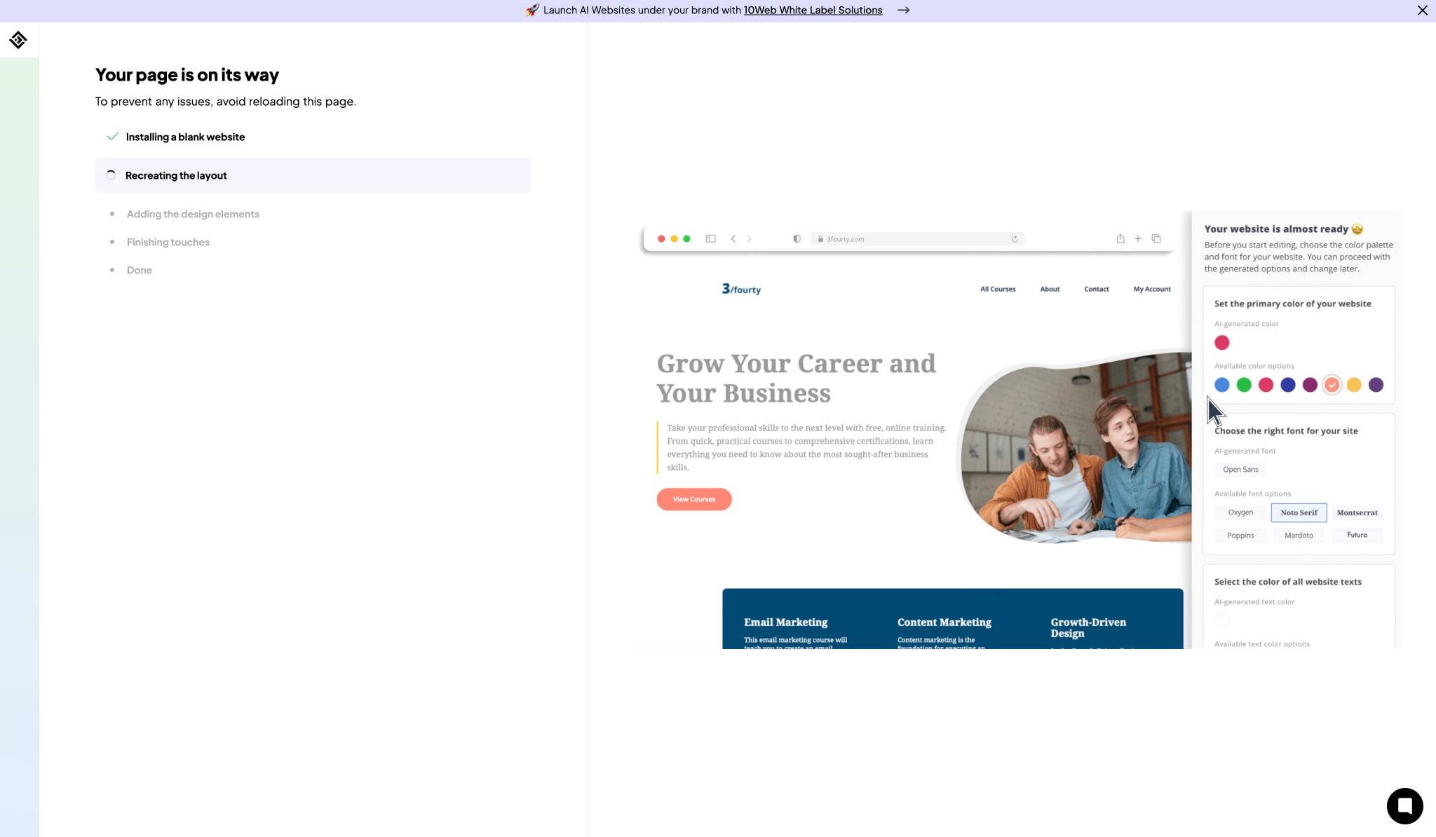Click the Grow Your Career headline
Viewport: 1436px width, 837px height.
(x=797, y=379)
